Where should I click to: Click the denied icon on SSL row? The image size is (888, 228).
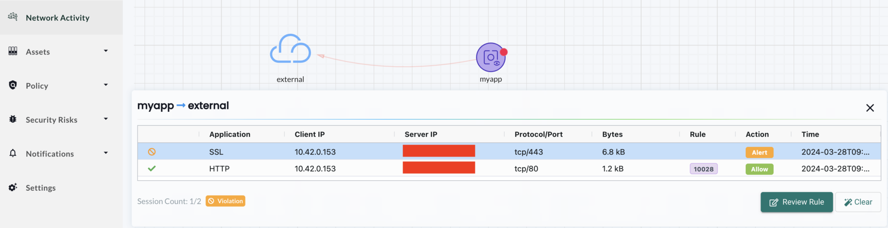[152, 152]
